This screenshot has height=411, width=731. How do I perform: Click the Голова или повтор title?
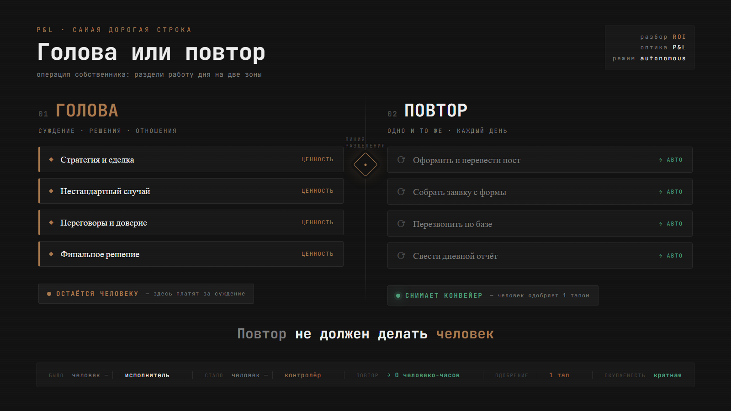coord(151,53)
